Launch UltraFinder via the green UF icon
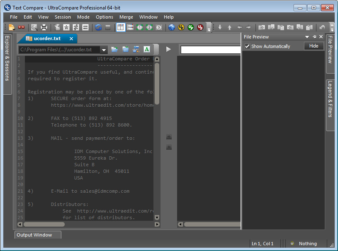 click(191, 27)
